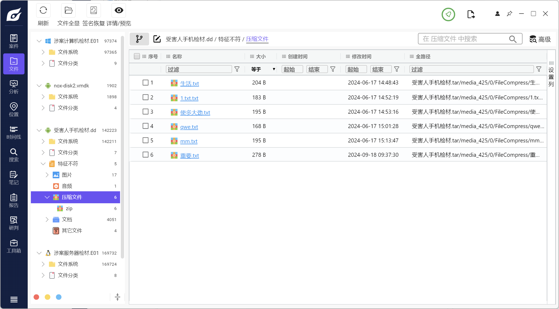Click the edit path pencil icon
This screenshot has height=309, width=559.
157,39
